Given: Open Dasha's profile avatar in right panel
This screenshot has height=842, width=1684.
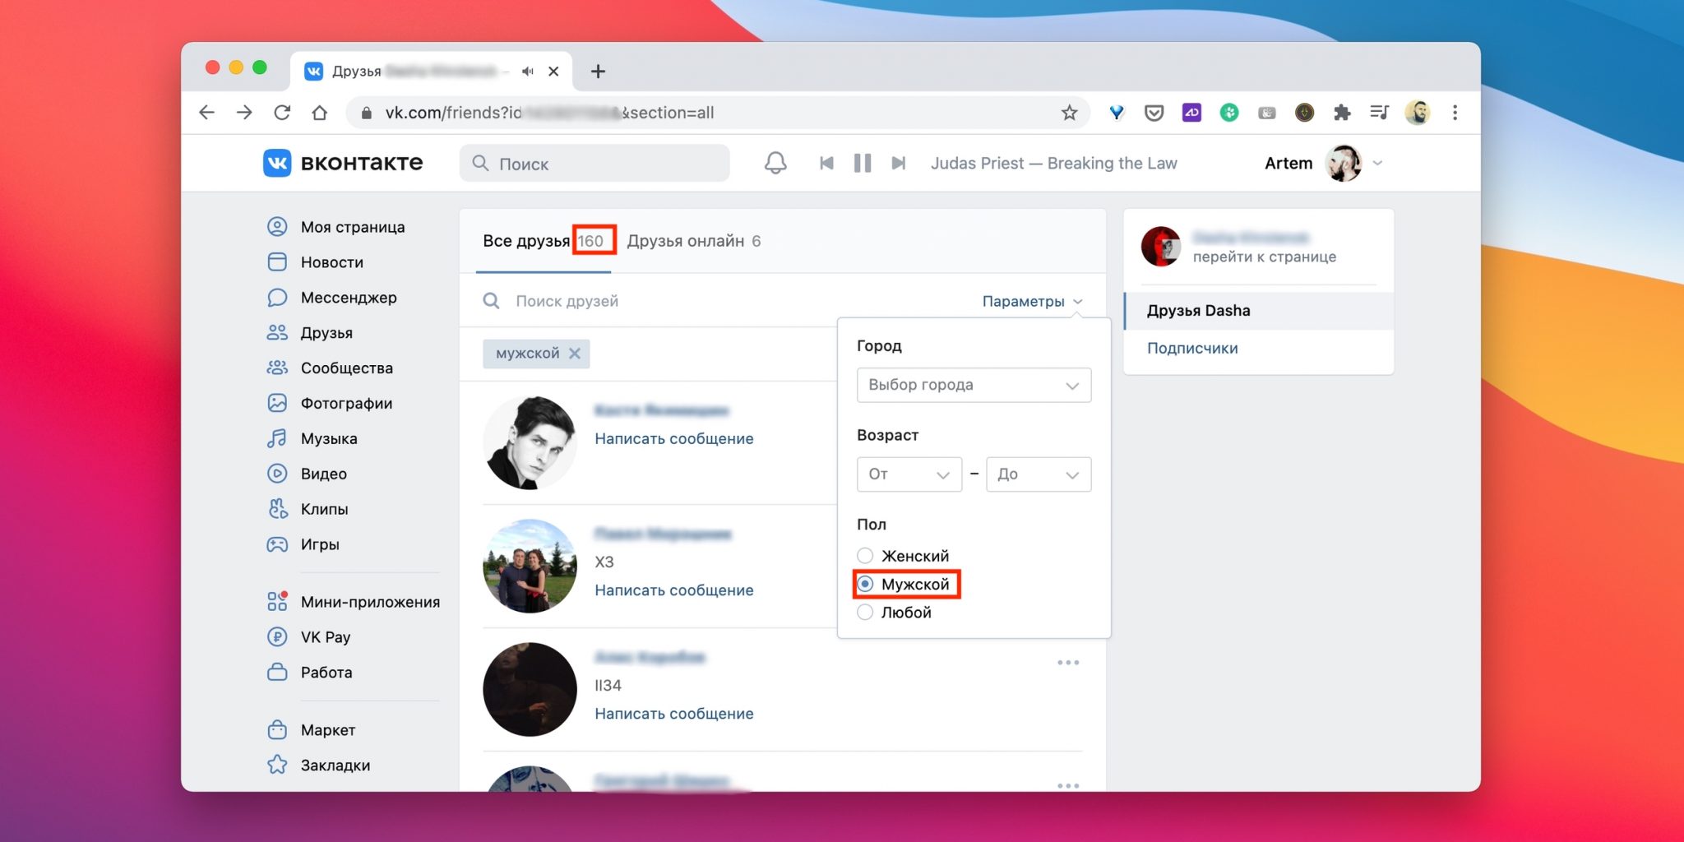Looking at the screenshot, I should tap(1161, 247).
